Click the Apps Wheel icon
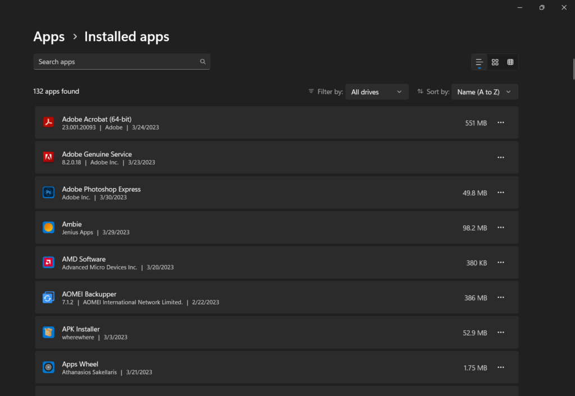The width and height of the screenshot is (575, 396). (48, 367)
